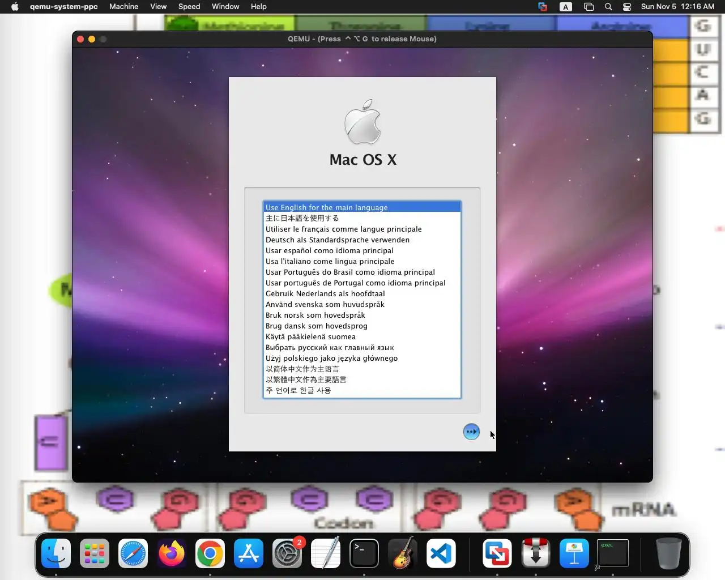The width and height of the screenshot is (725, 580).
Task: Open Control Center from the menu bar
Action: tap(627, 6)
